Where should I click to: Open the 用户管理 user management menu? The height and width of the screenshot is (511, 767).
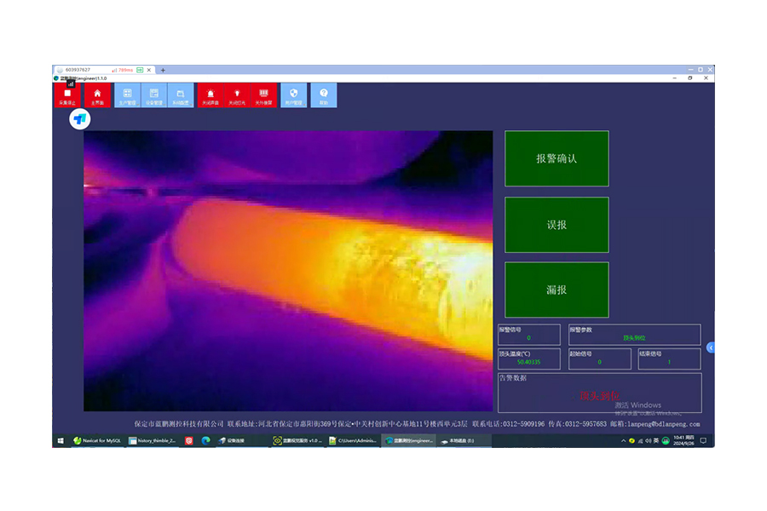click(294, 95)
